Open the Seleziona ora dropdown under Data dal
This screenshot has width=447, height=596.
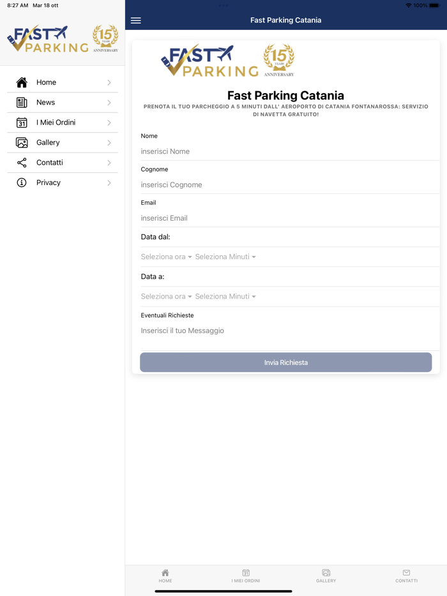[x=165, y=257]
